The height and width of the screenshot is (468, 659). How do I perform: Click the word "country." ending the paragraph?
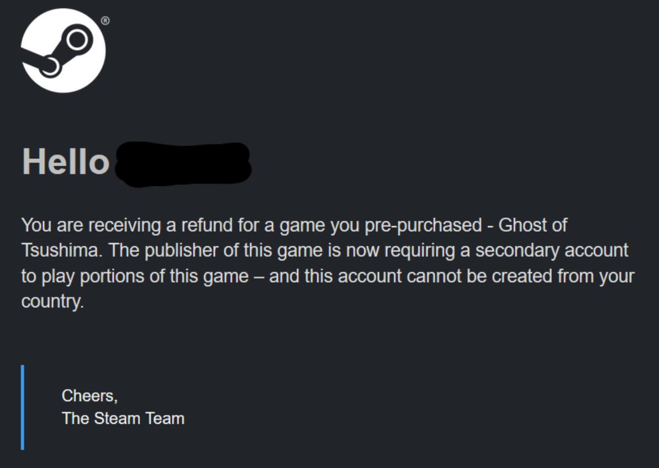pos(52,301)
